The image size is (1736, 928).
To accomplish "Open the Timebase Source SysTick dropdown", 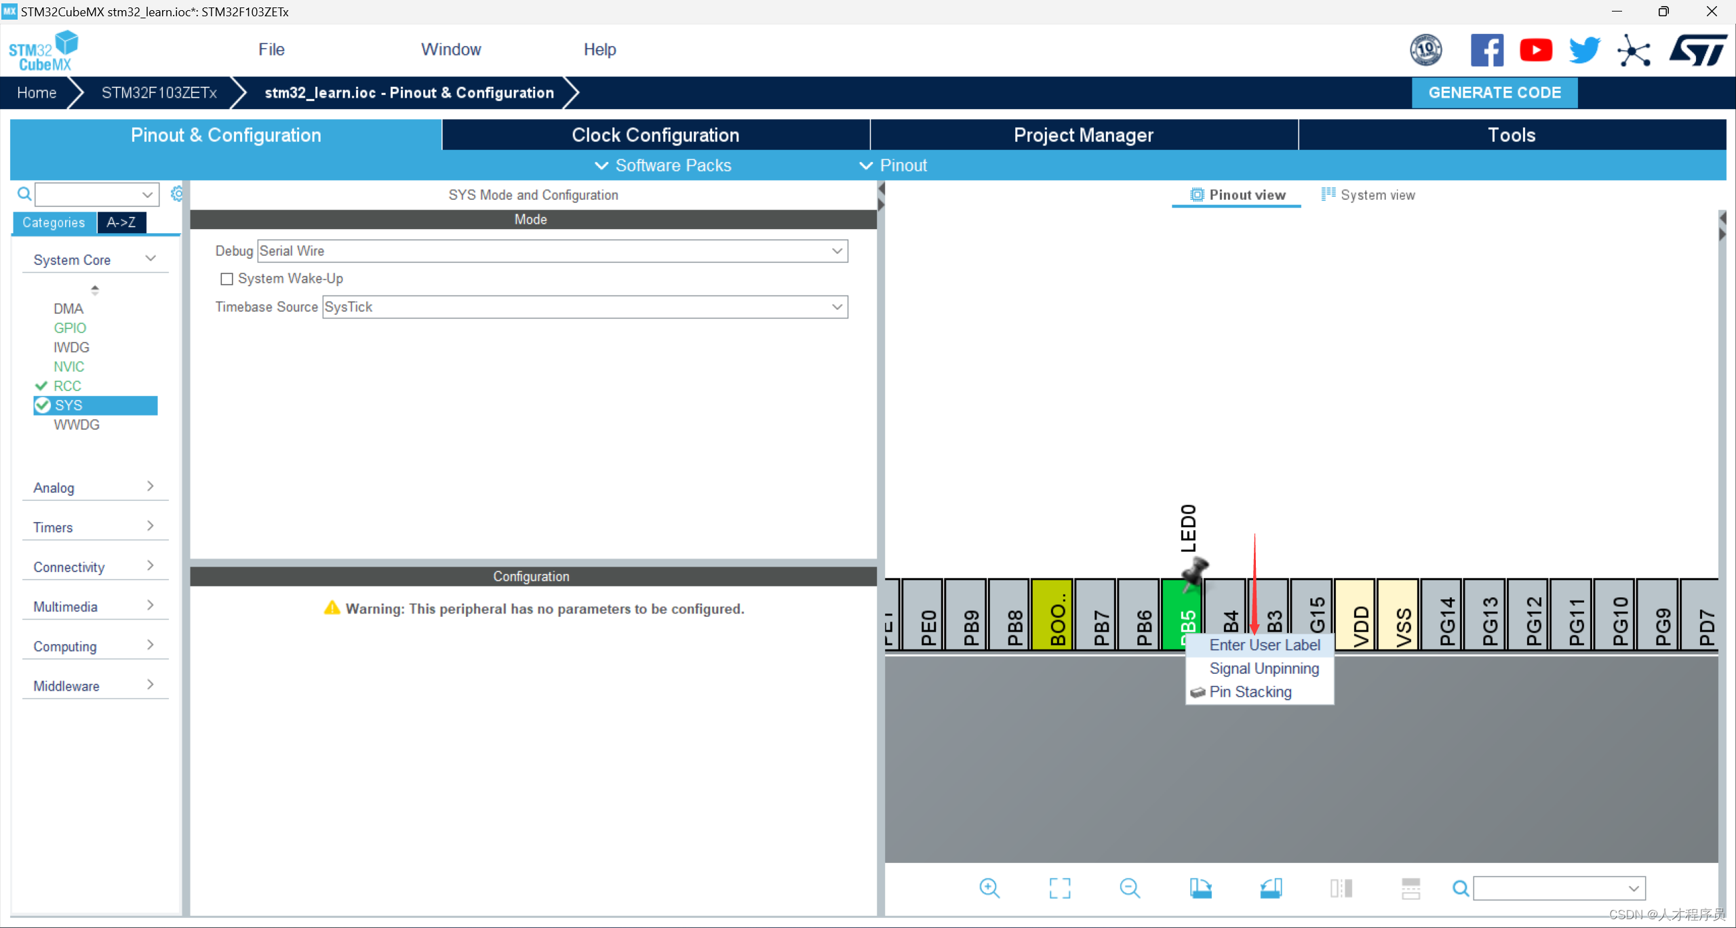I will pos(585,307).
